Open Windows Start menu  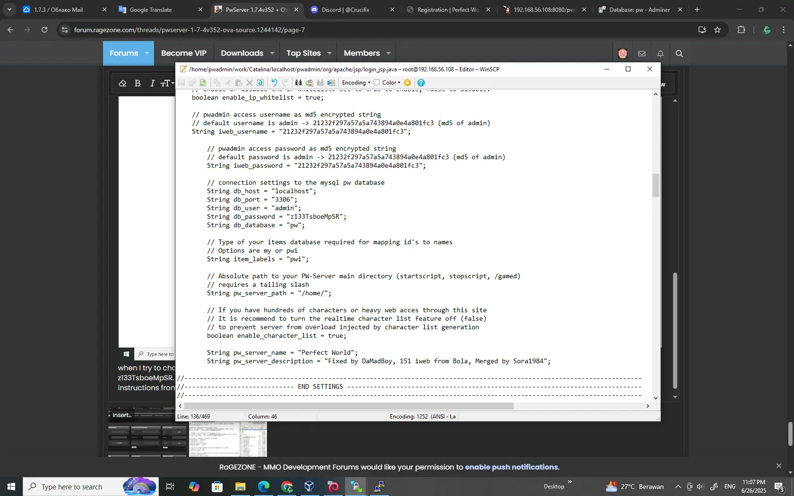(x=11, y=487)
